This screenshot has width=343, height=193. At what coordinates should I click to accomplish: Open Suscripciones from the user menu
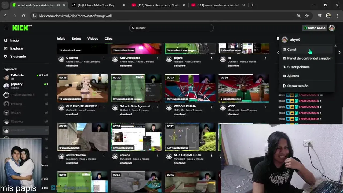click(x=308, y=67)
